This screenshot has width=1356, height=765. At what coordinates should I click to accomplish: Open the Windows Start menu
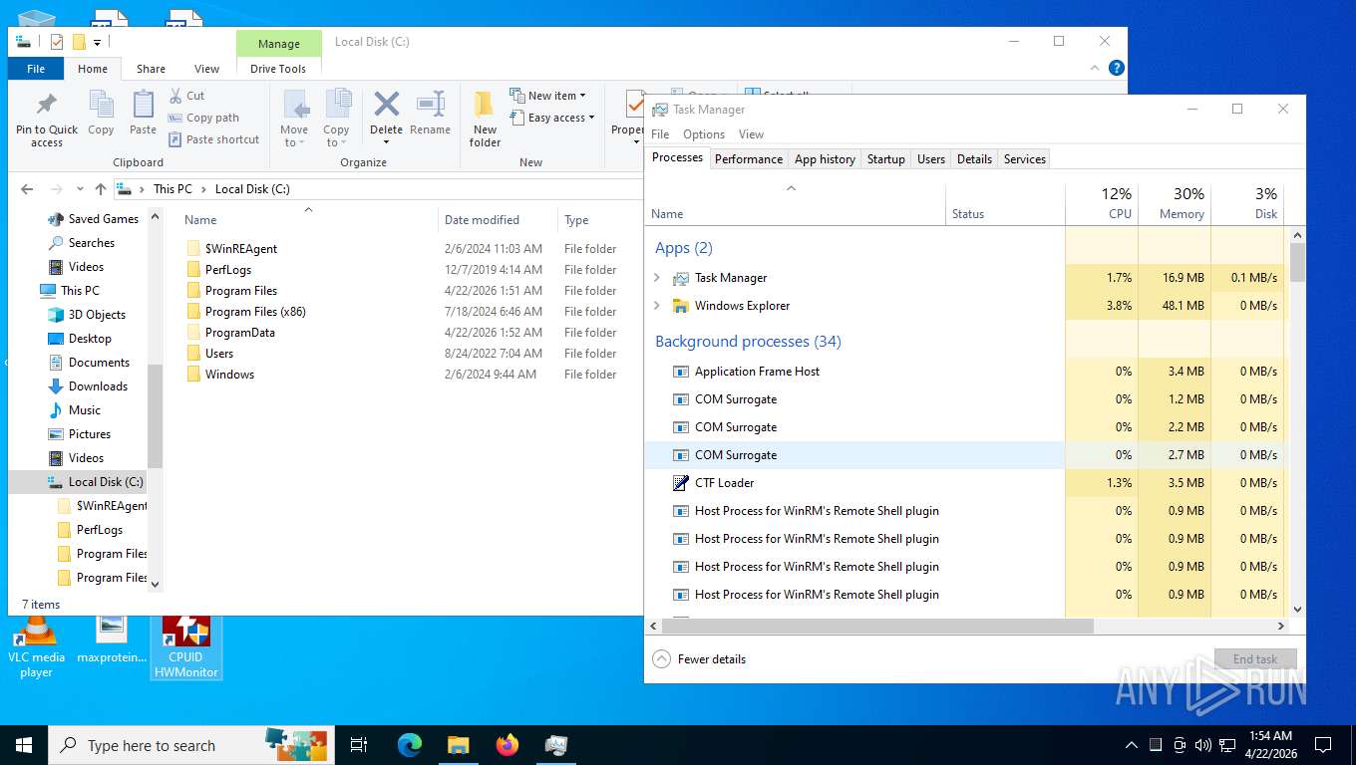pyautogui.click(x=24, y=745)
